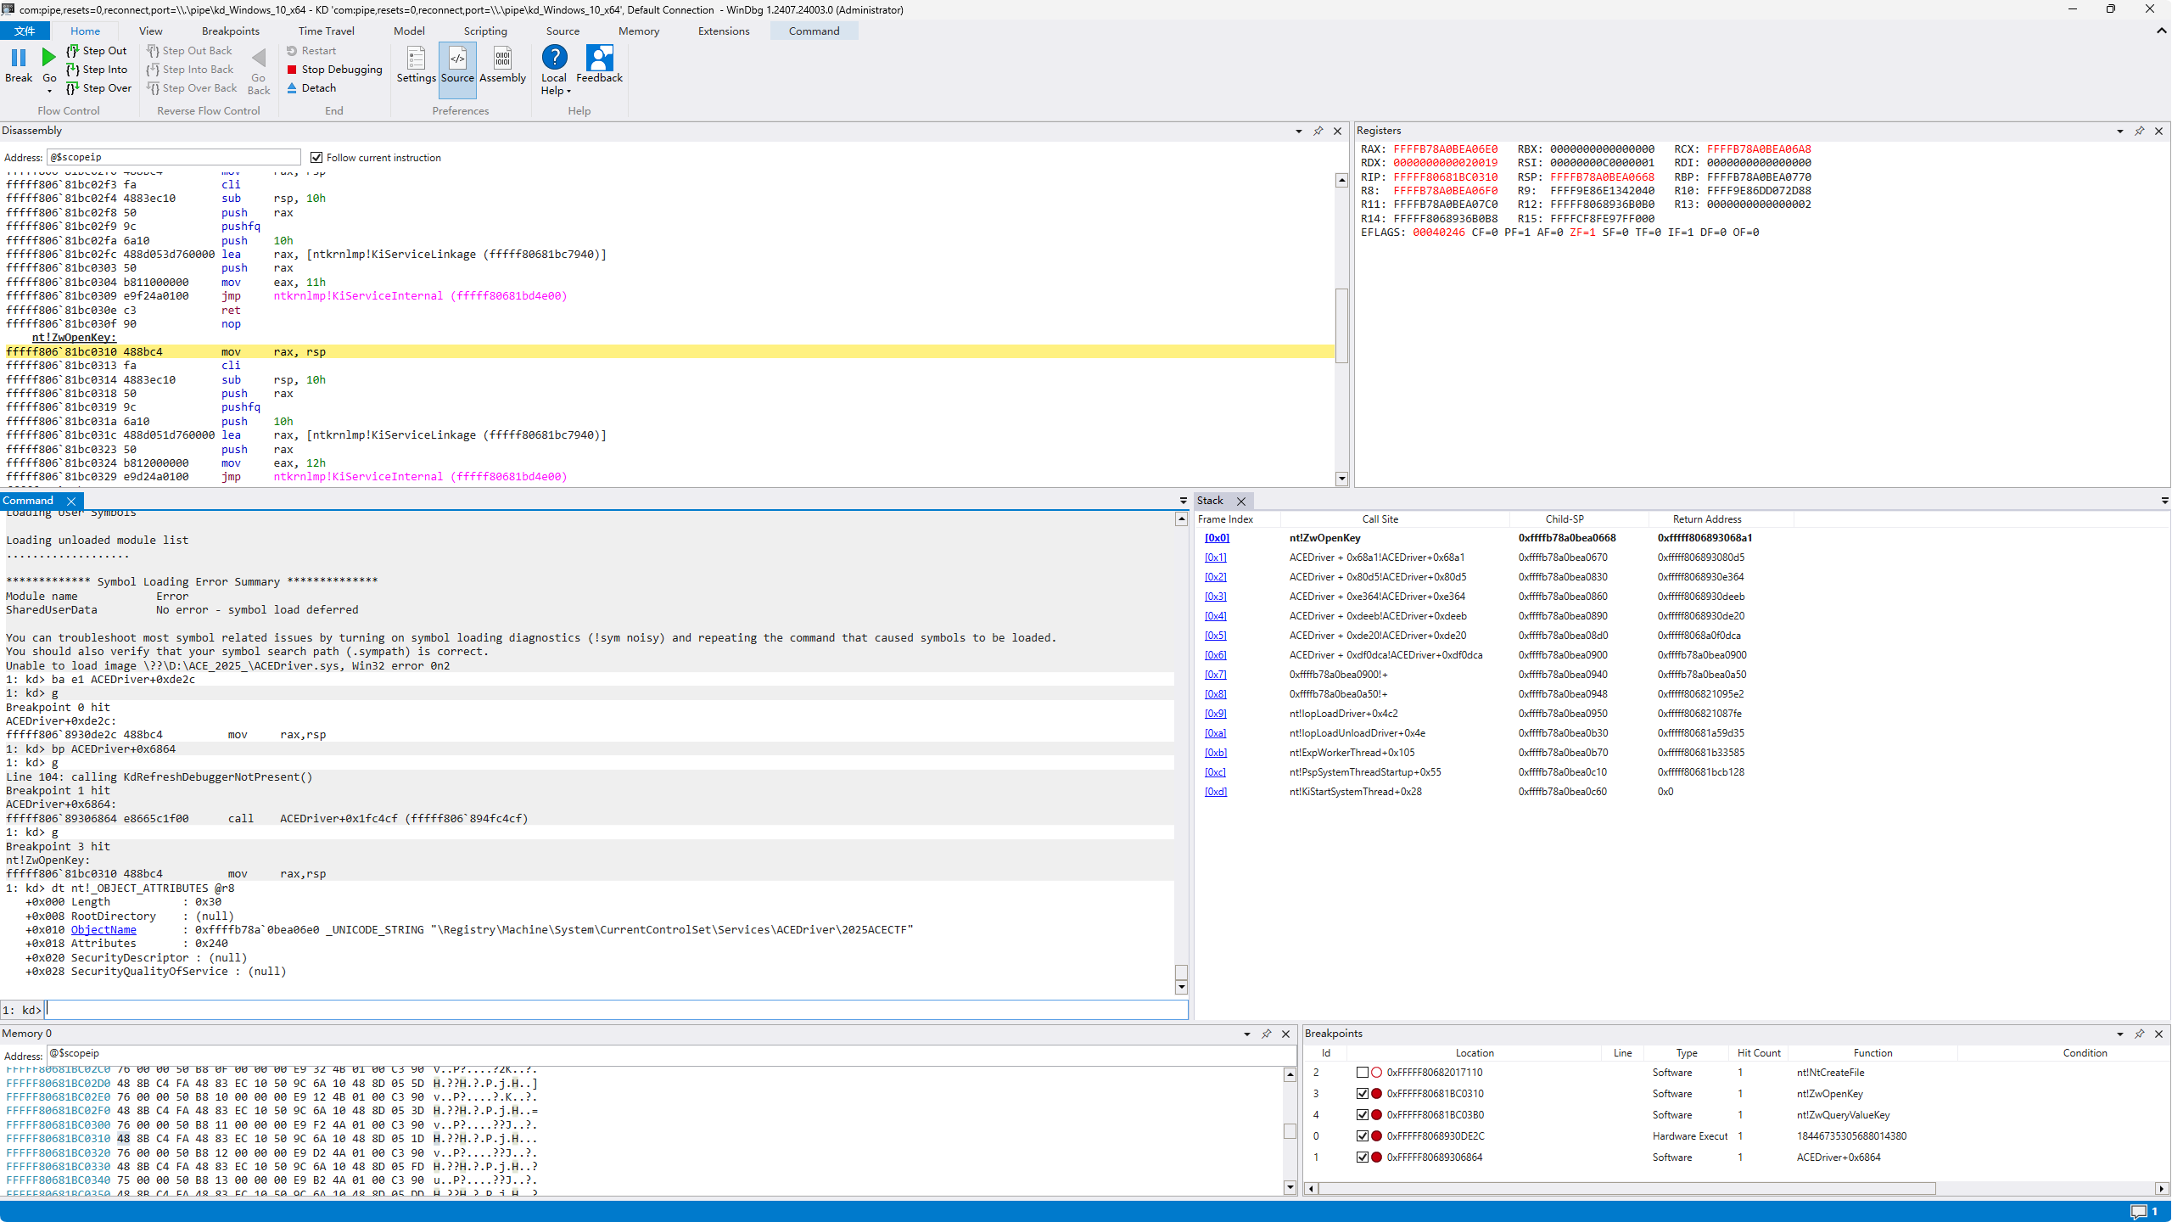The height and width of the screenshot is (1222, 2172).
Task: Open the Command window tab list dropdown
Action: point(1184,502)
